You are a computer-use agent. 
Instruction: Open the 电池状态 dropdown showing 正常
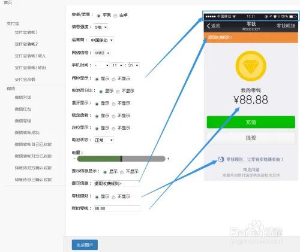click(104, 140)
